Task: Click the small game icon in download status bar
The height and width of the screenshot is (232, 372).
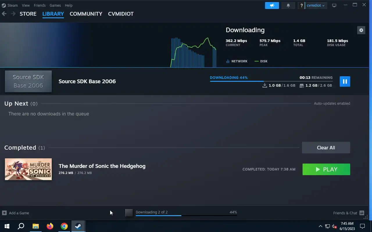Action: [129, 213]
